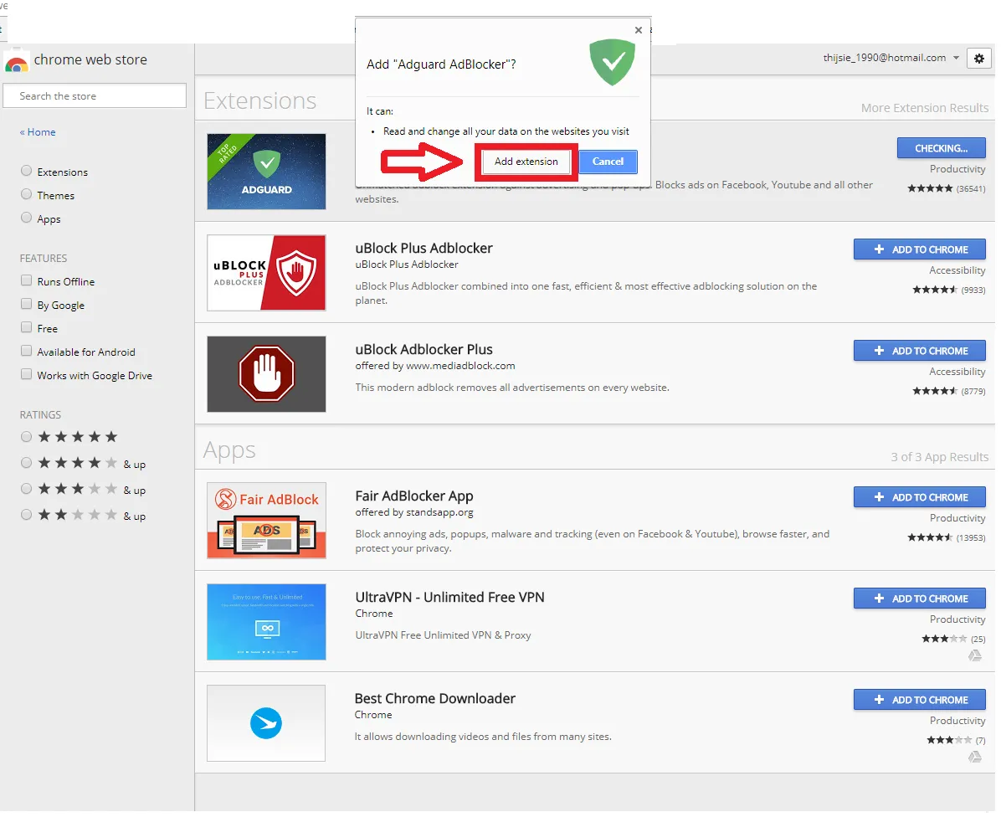The image size is (1001, 817).
Task: Open the UltraVPN app thumbnail
Action: tap(266, 622)
